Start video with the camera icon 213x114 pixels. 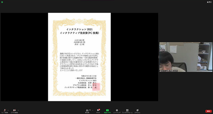coord(14,111)
